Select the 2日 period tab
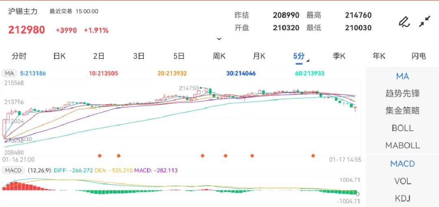 point(99,56)
